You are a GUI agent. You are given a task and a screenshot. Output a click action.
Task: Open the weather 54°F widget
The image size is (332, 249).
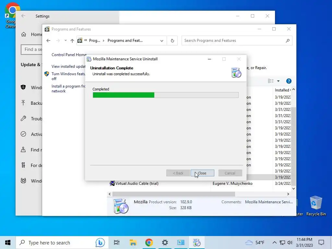(x=255, y=243)
